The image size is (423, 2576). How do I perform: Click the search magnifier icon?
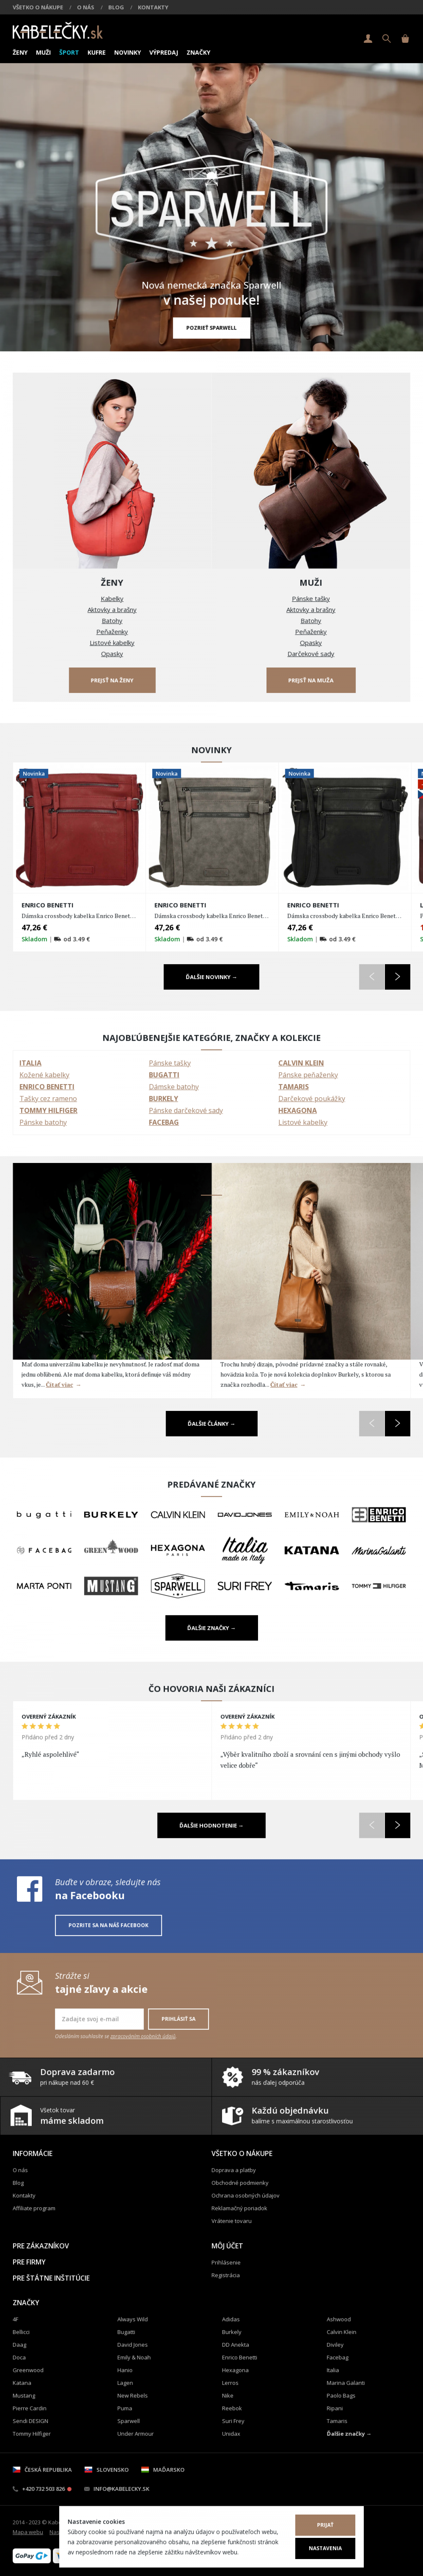point(386,39)
